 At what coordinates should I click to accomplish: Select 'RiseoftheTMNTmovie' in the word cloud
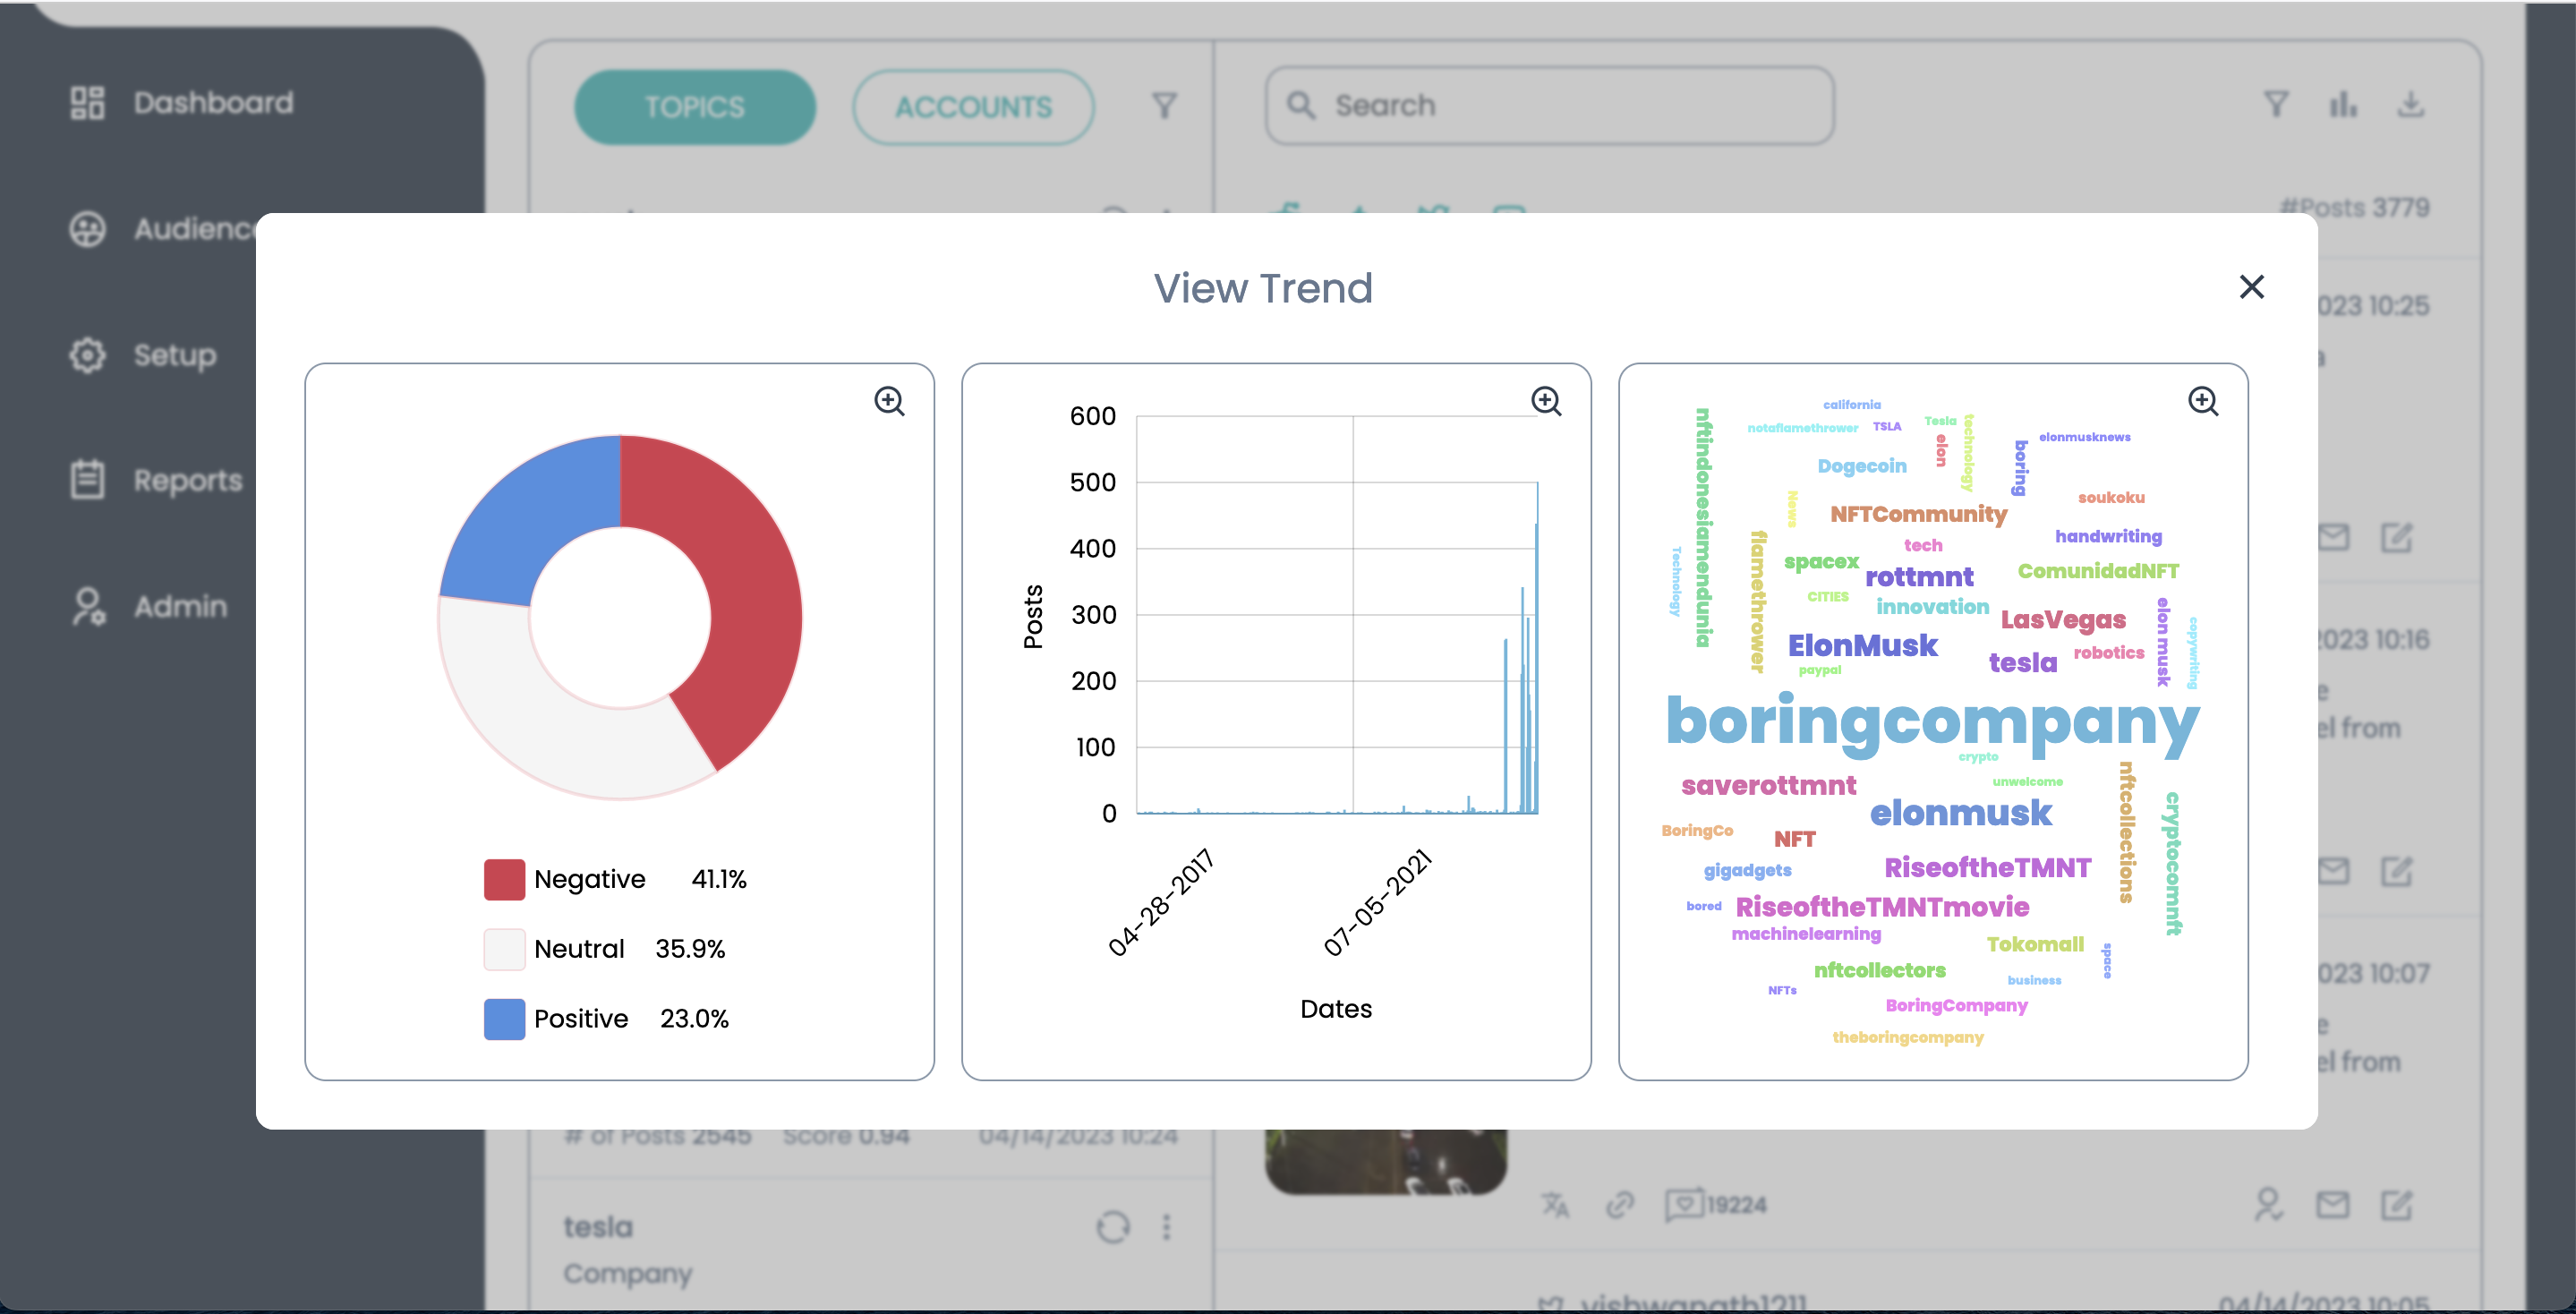click(1882, 907)
